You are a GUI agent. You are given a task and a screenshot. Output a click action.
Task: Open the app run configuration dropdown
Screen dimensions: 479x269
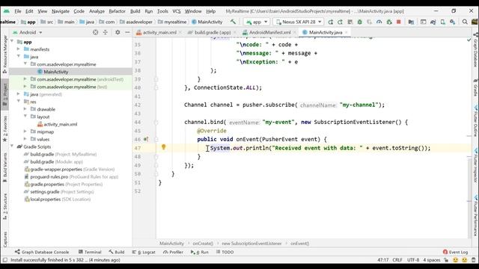pos(257,22)
